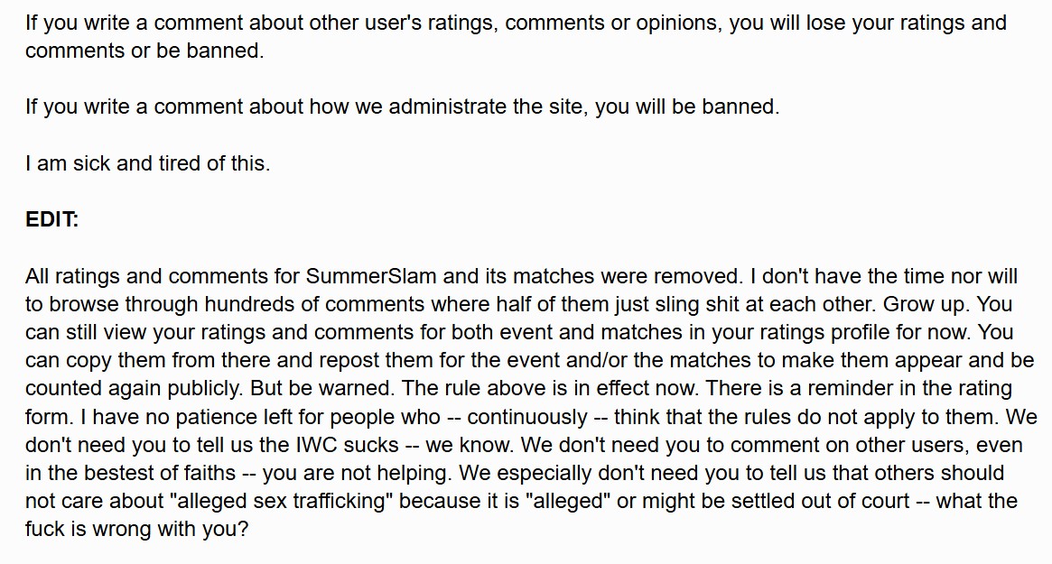Click the text 'All ratings and comments' at the paragraph start
Screen dimensions: 1052x564
(x=138, y=276)
